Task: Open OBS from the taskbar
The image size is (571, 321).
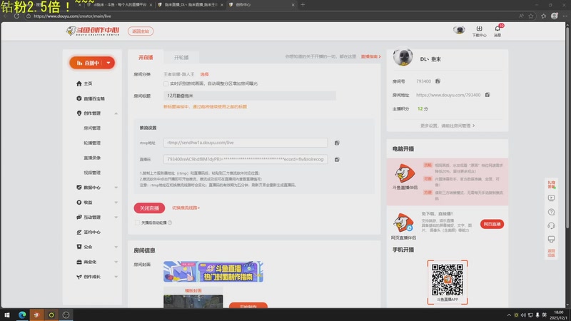Action: click(x=66, y=315)
